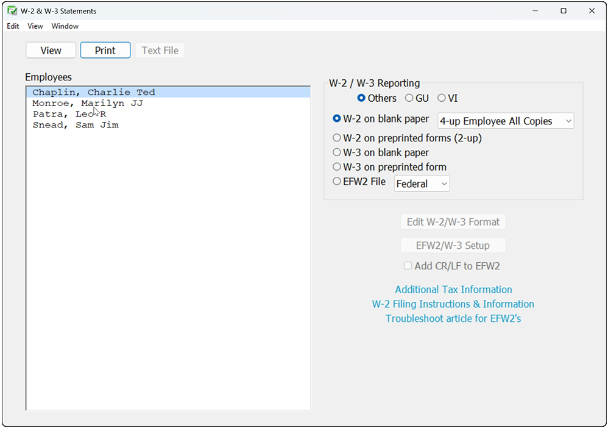Close the W-2 & W-3 Statements window
This screenshot has height=428, width=608.
[592, 11]
